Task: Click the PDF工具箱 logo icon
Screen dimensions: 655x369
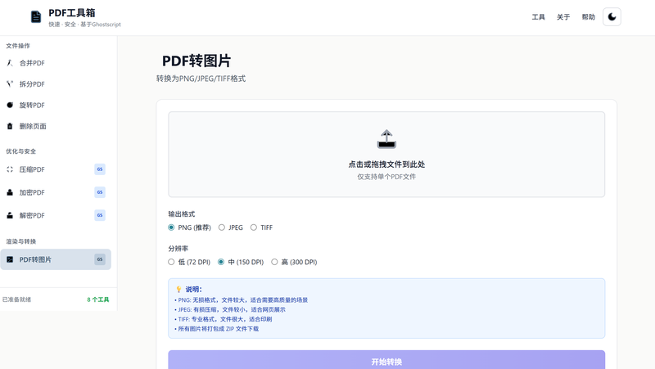Action: pyautogui.click(x=35, y=17)
